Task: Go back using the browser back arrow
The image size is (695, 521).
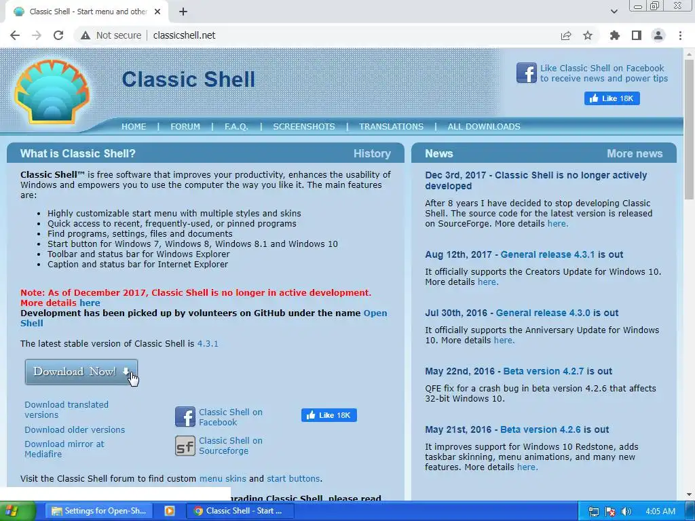Action: (x=15, y=35)
